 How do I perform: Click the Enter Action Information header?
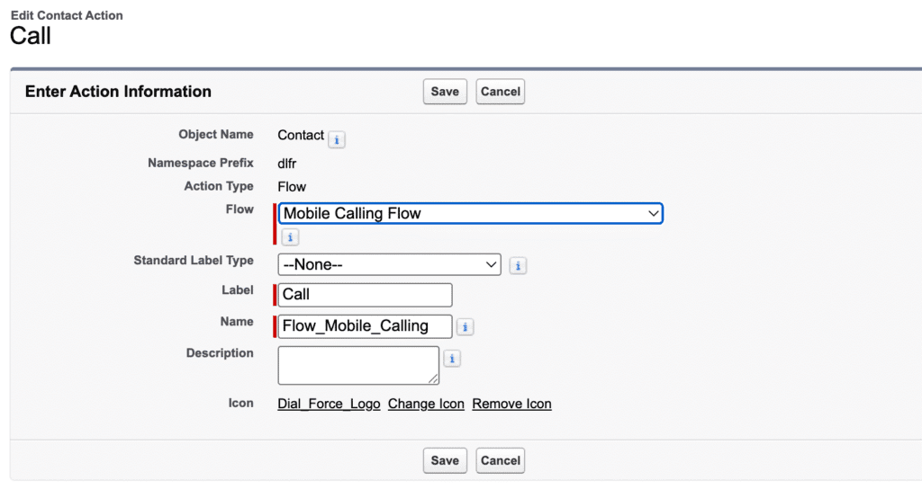118,92
